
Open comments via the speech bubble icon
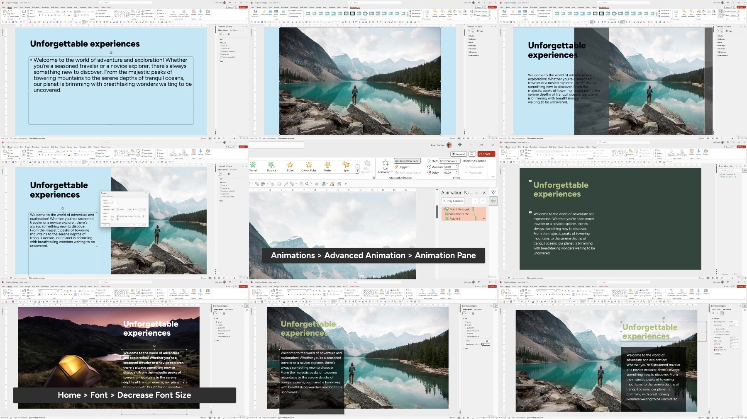pos(472,154)
